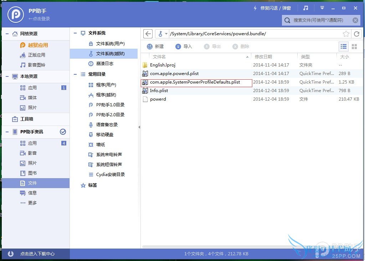Enable list view display
365x261 pixels.
(x=344, y=46)
